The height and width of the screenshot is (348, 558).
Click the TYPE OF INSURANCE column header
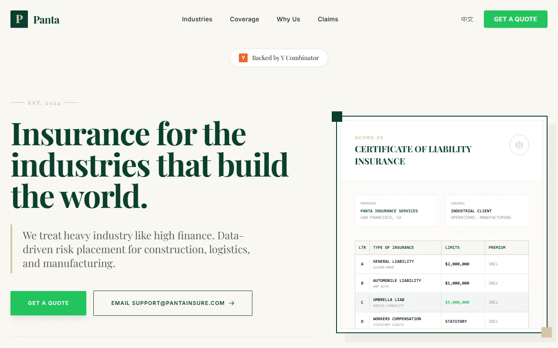394,248
